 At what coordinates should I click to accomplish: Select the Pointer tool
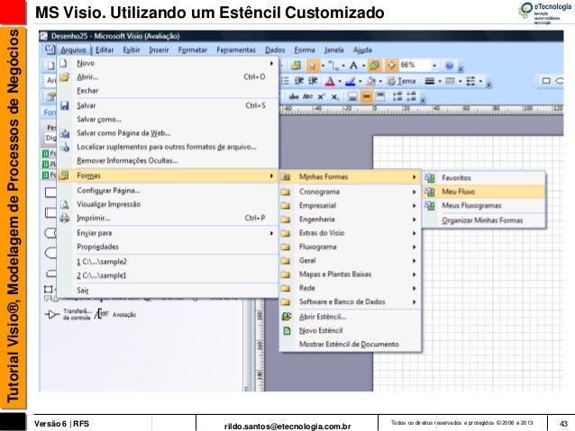point(313,66)
